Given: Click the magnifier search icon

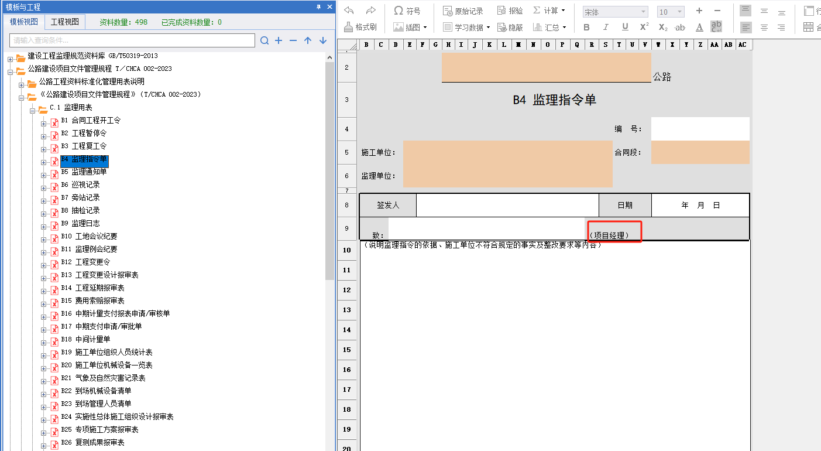Looking at the screenshot, I should point(264,40).
